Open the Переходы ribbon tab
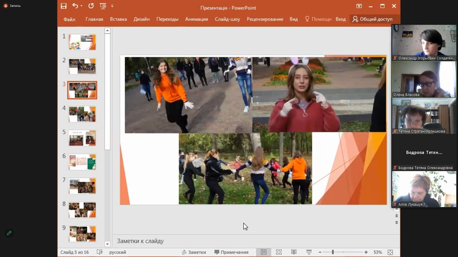Screen dimensions: 458x257 click(167, 19)
